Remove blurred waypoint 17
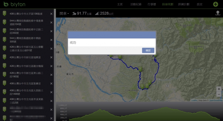Viewport: 223px width, 121px height. click(51, 118)
